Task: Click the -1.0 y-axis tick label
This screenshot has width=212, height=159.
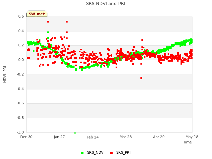Action: [x=20, y=132]
